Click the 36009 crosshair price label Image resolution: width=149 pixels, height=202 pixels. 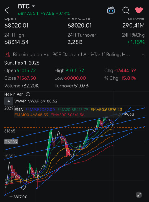tap(11, 142)
